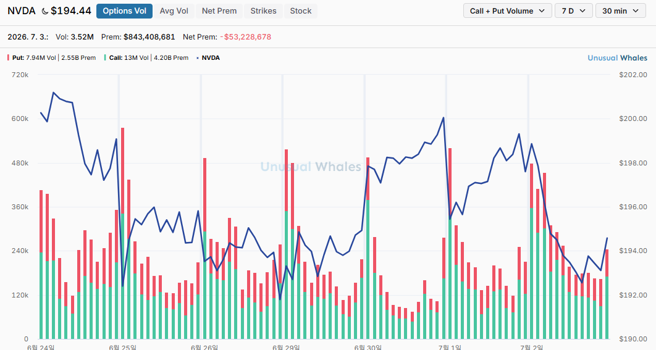Click the $196.00 price axis label
The image size is (656, 350).
pos(633,207)
